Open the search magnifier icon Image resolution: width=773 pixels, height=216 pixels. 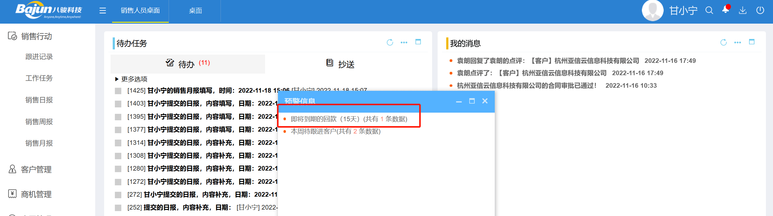click(709, 10)
